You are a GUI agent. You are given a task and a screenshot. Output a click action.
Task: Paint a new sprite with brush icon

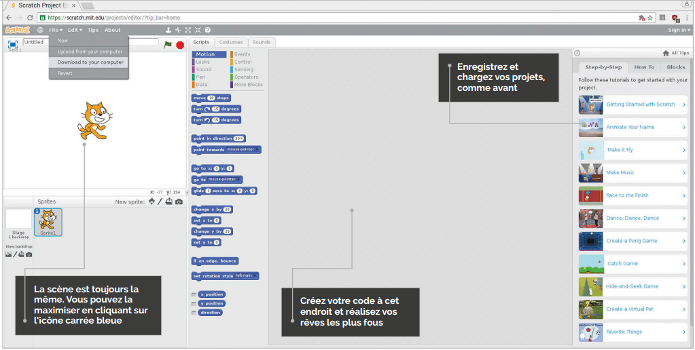point(160,201)
